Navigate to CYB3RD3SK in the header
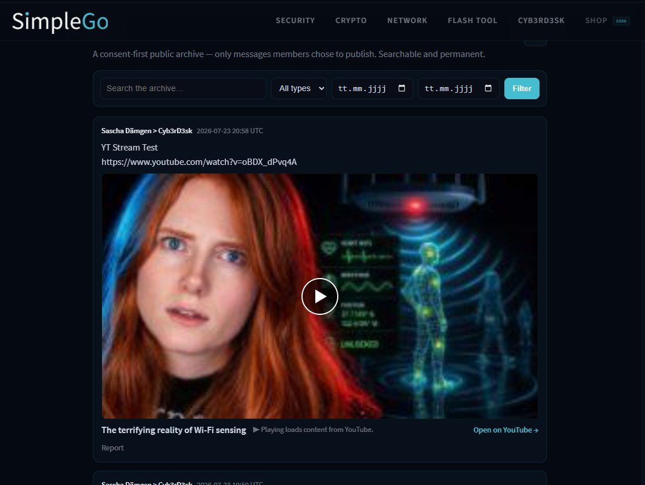 (541, 21)
